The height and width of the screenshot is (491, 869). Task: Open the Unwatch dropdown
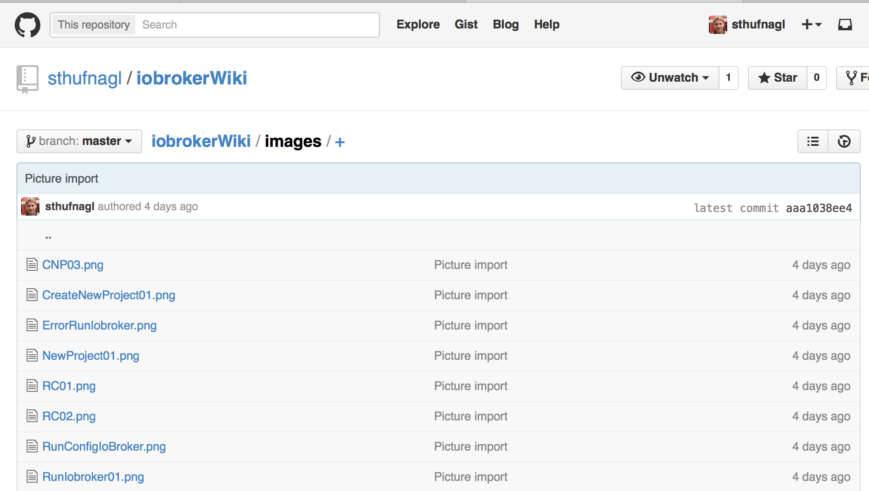coord(670,78)
